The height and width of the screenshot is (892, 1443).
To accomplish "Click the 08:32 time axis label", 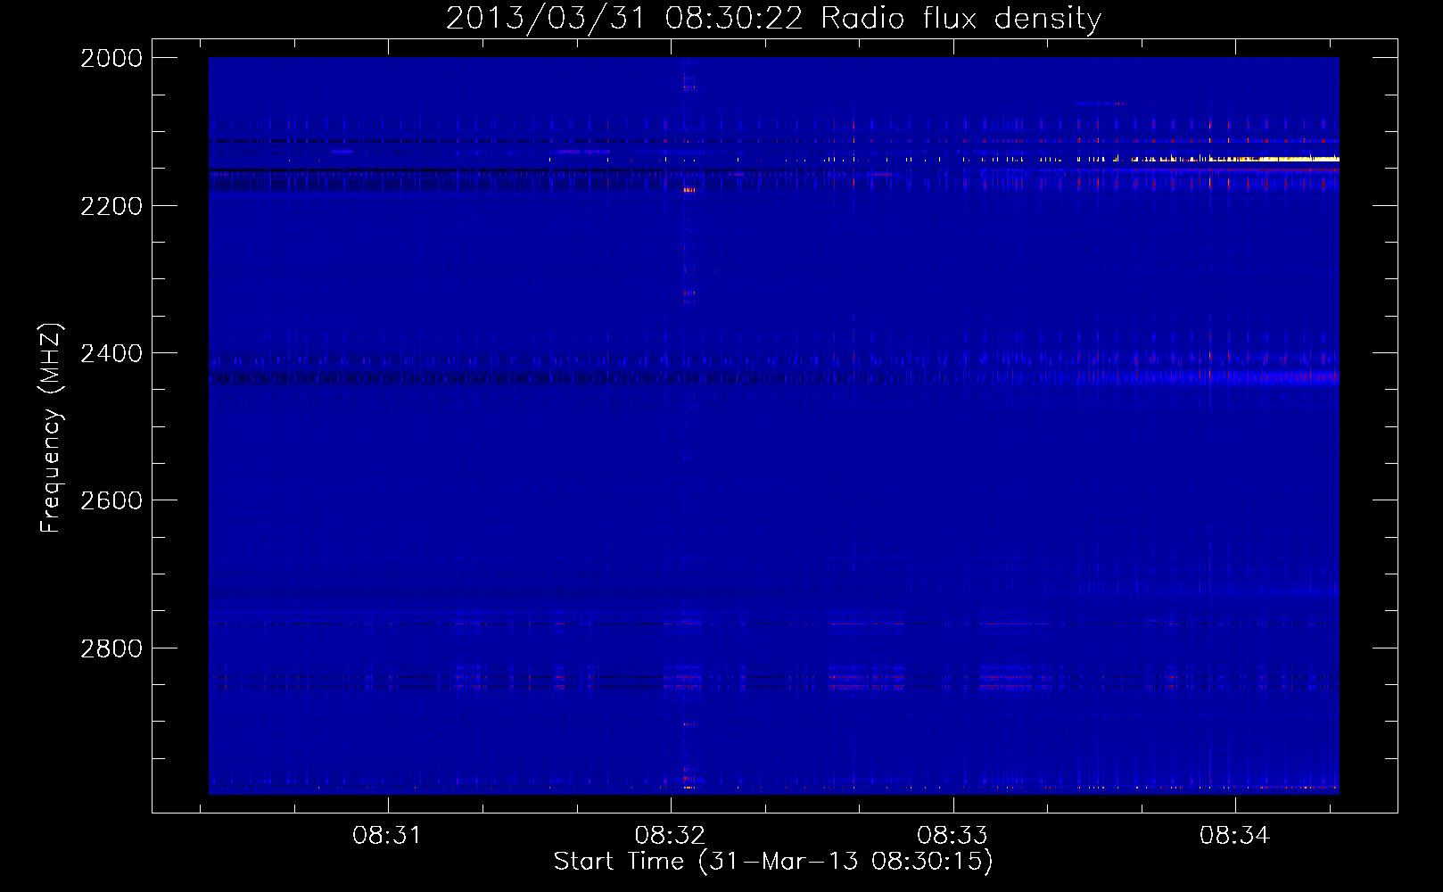I will pyautogui.click(x=670, y=835).
